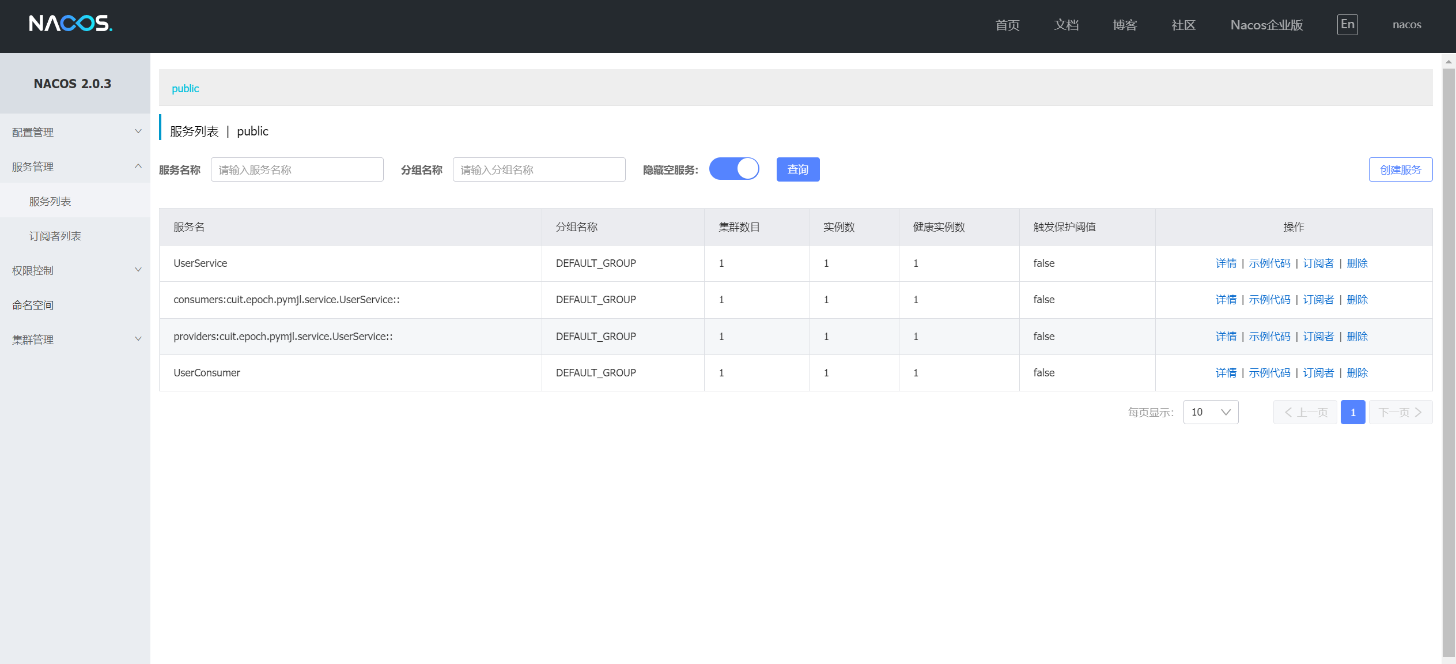This screenshot has height=664, width=1456.
Task: Open 命名空间 in the sidebar
Action: (75, 305)
